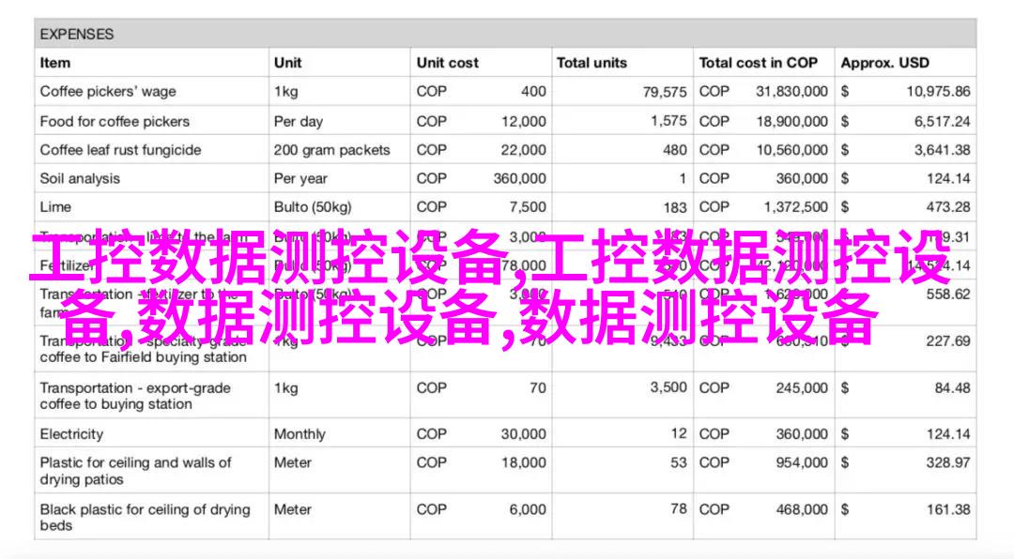This screenshot has height=559, width=1014.
Task: Click the USD amount 3,641.38
Action: pos(943,150)
